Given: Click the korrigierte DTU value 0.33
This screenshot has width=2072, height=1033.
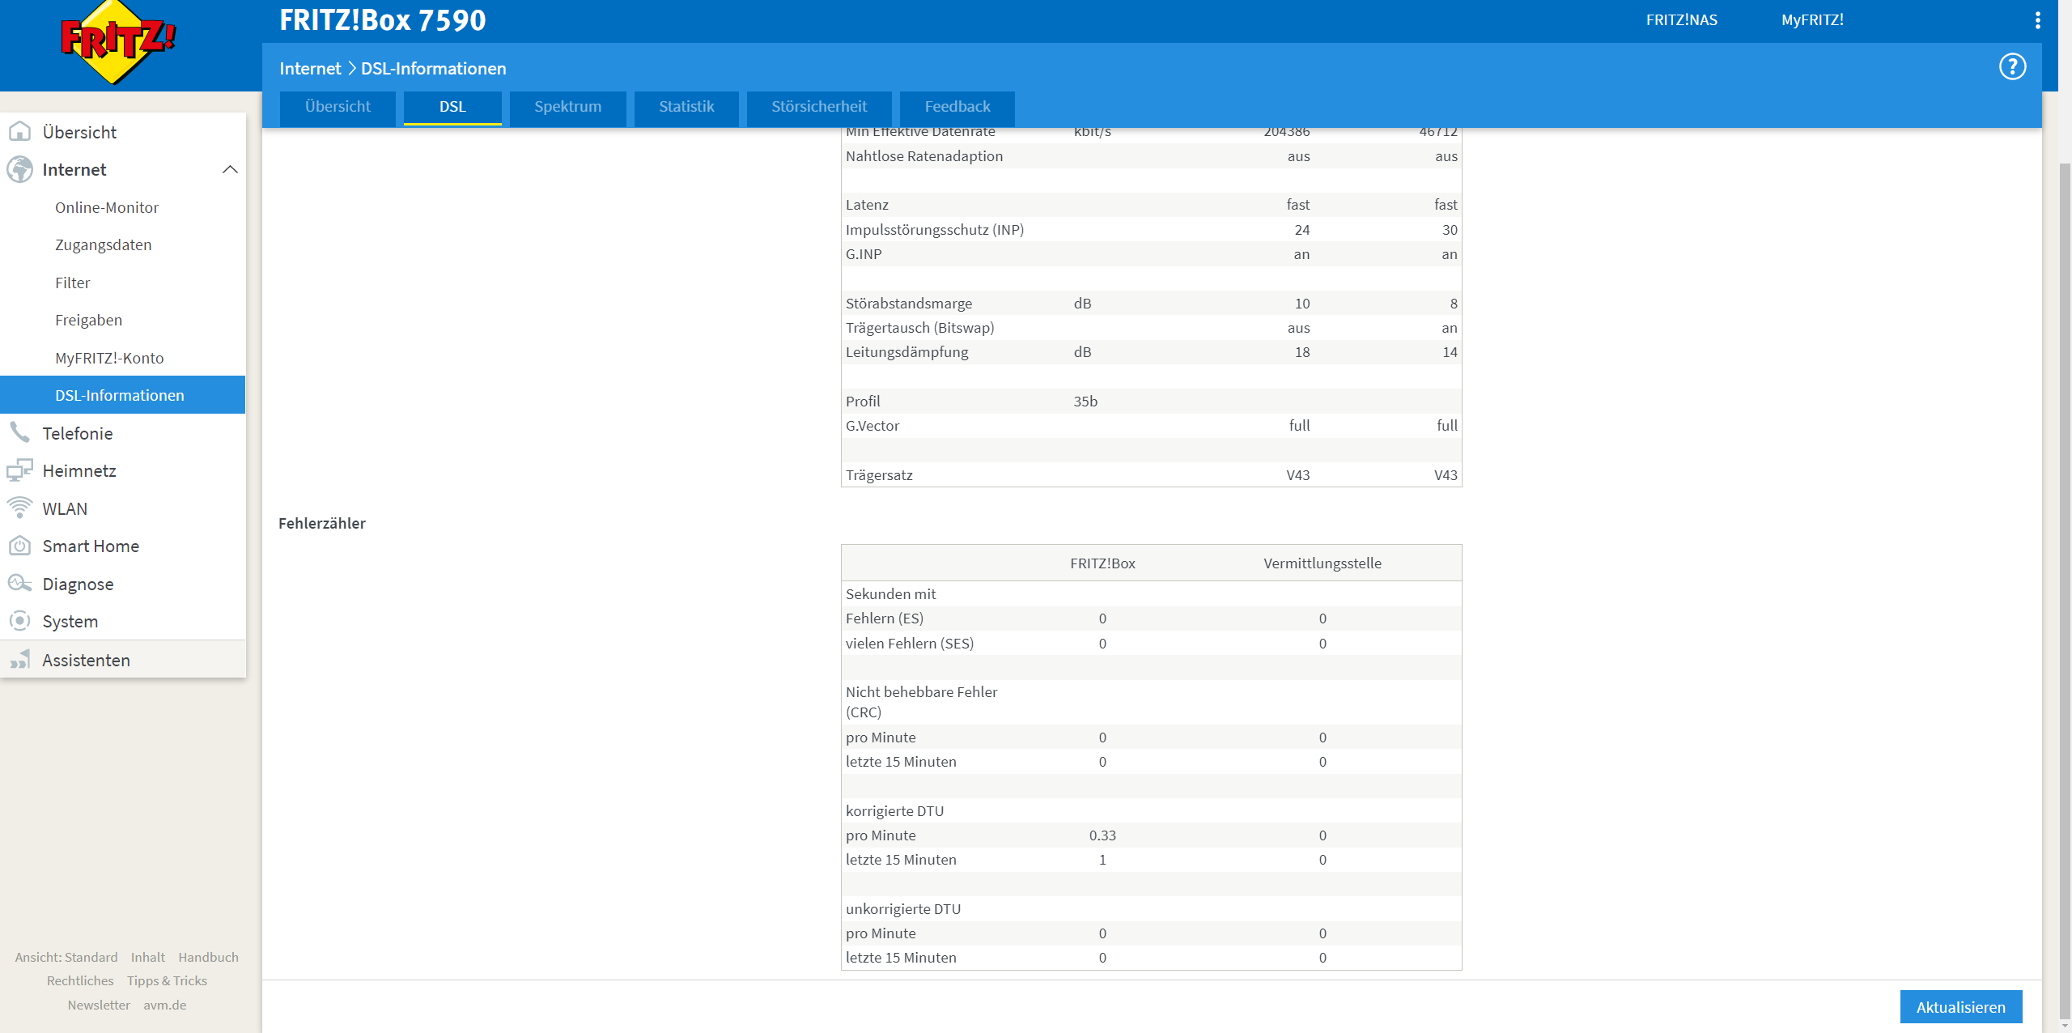Looking at the screenshot, I should tap(1102, 835).
